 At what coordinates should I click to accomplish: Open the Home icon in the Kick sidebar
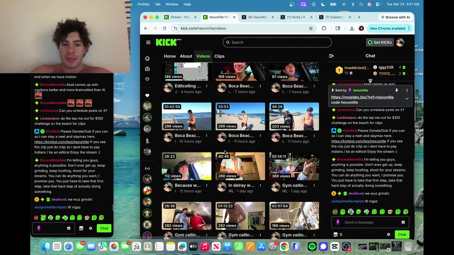147,58
